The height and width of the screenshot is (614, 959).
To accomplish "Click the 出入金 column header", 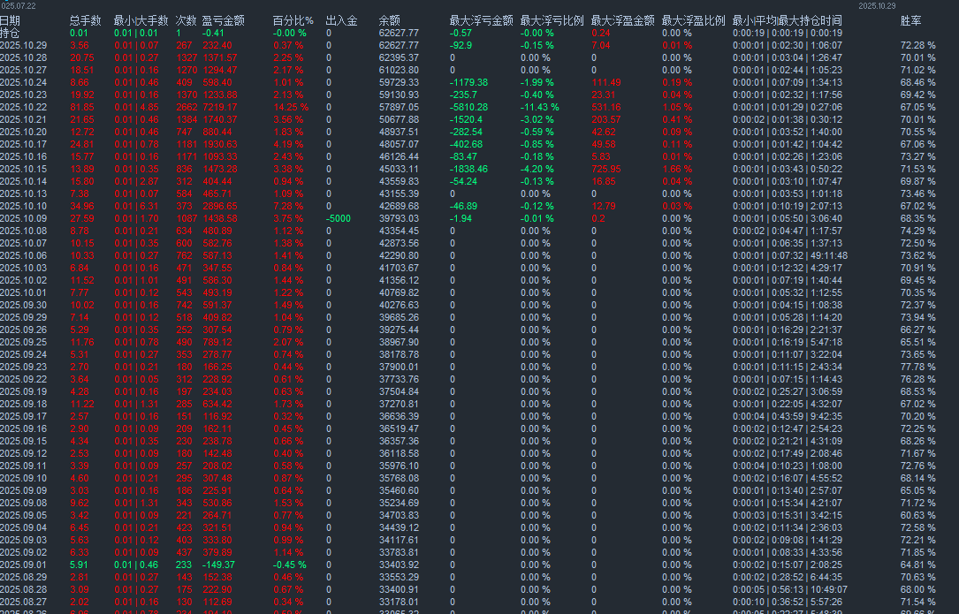I will click(341, 21).
